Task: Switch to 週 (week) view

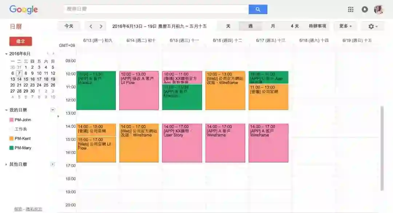Action: click(250, 26)
